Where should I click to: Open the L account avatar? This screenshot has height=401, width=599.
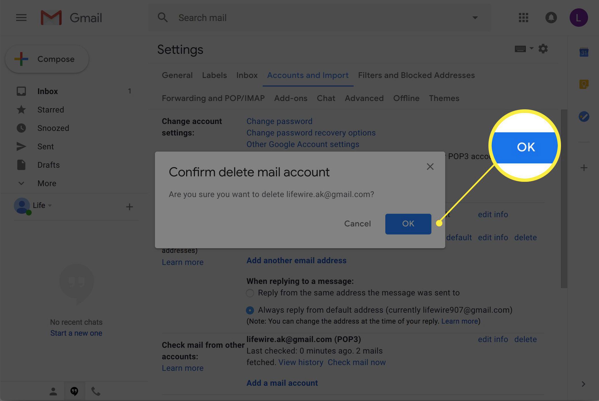click(579, 18)
